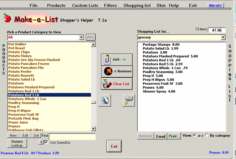Toggle the Use SpeedUp checkbox
236x159 pixels.
pos(46,142)
